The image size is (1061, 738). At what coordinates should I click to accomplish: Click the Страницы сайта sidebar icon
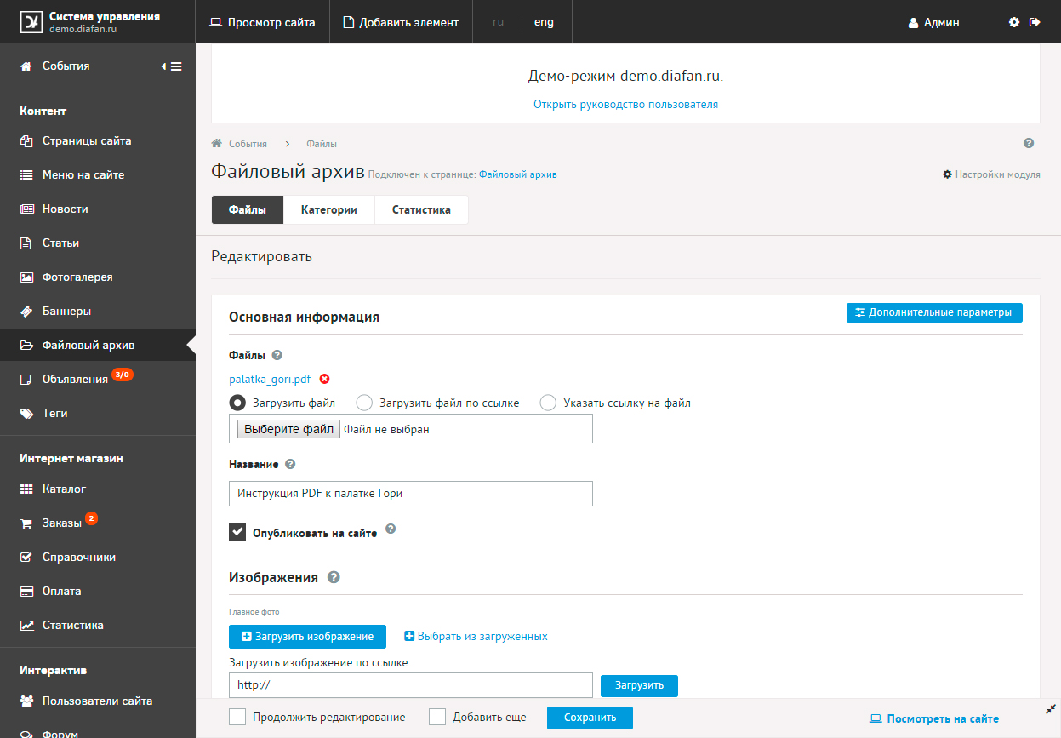26,140
